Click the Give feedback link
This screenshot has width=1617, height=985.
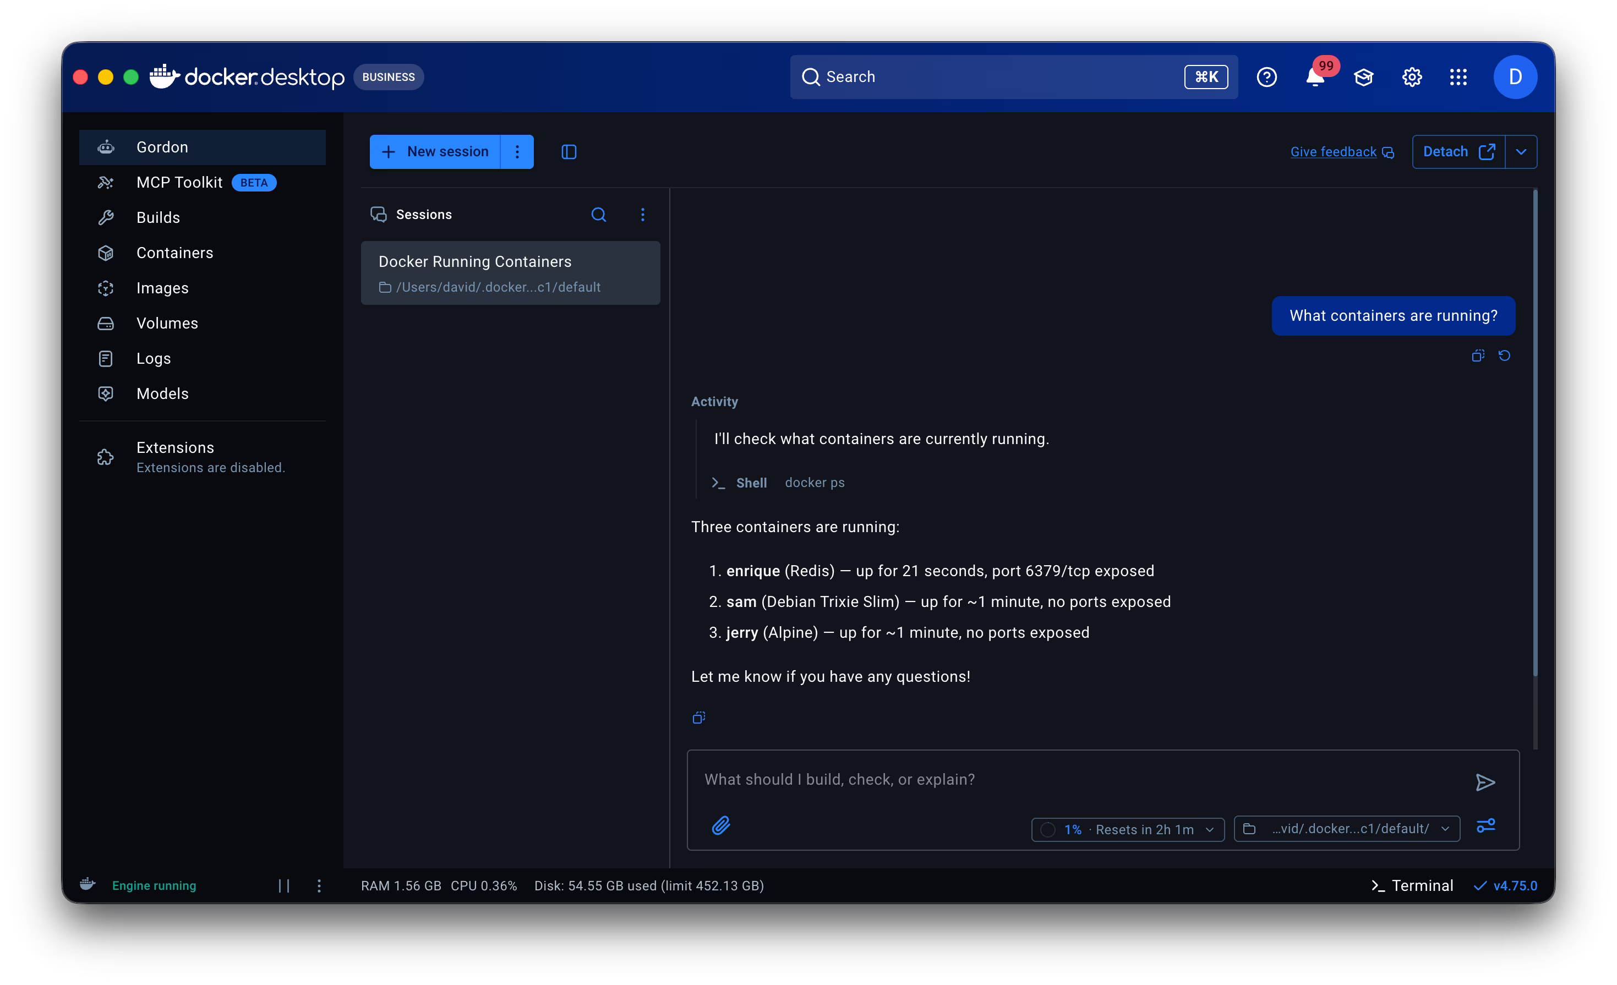1341,151
